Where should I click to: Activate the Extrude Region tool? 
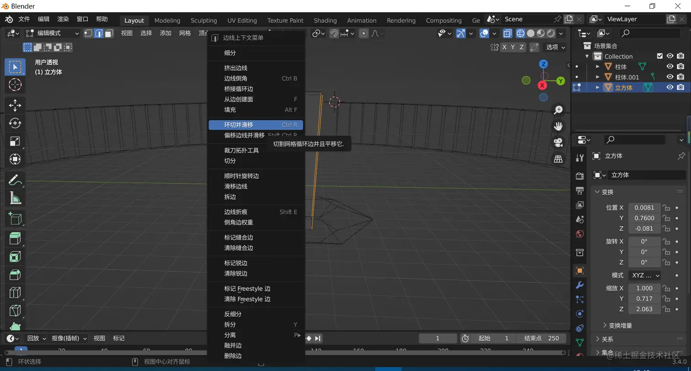(15, 238)
